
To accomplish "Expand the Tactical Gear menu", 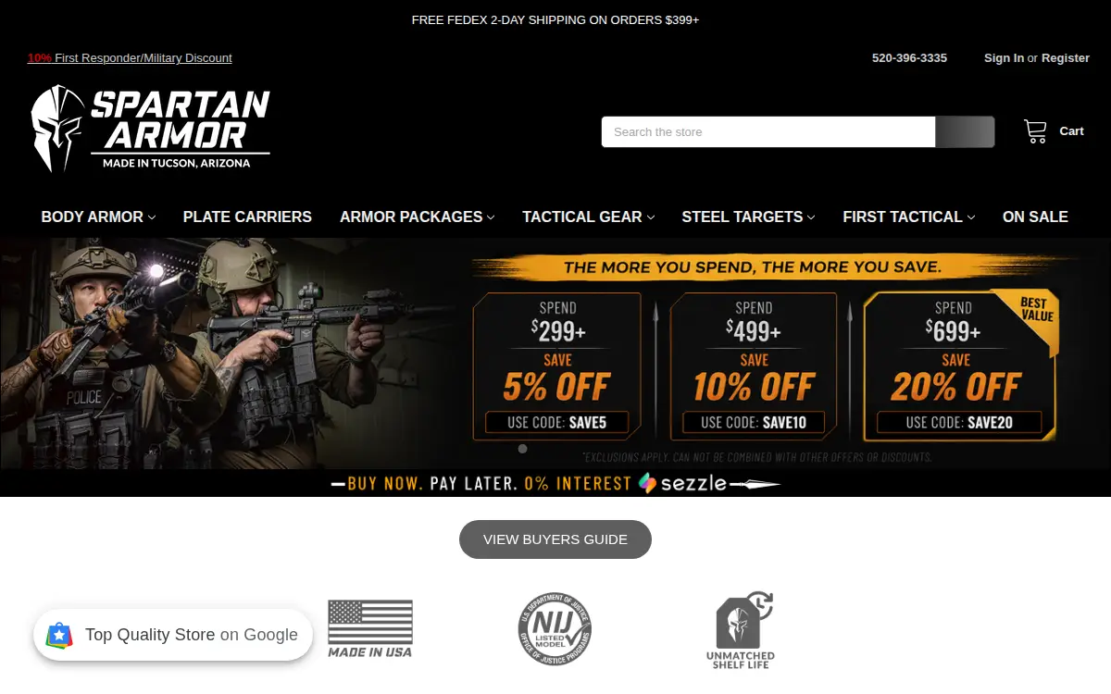I will coord(588,217).
